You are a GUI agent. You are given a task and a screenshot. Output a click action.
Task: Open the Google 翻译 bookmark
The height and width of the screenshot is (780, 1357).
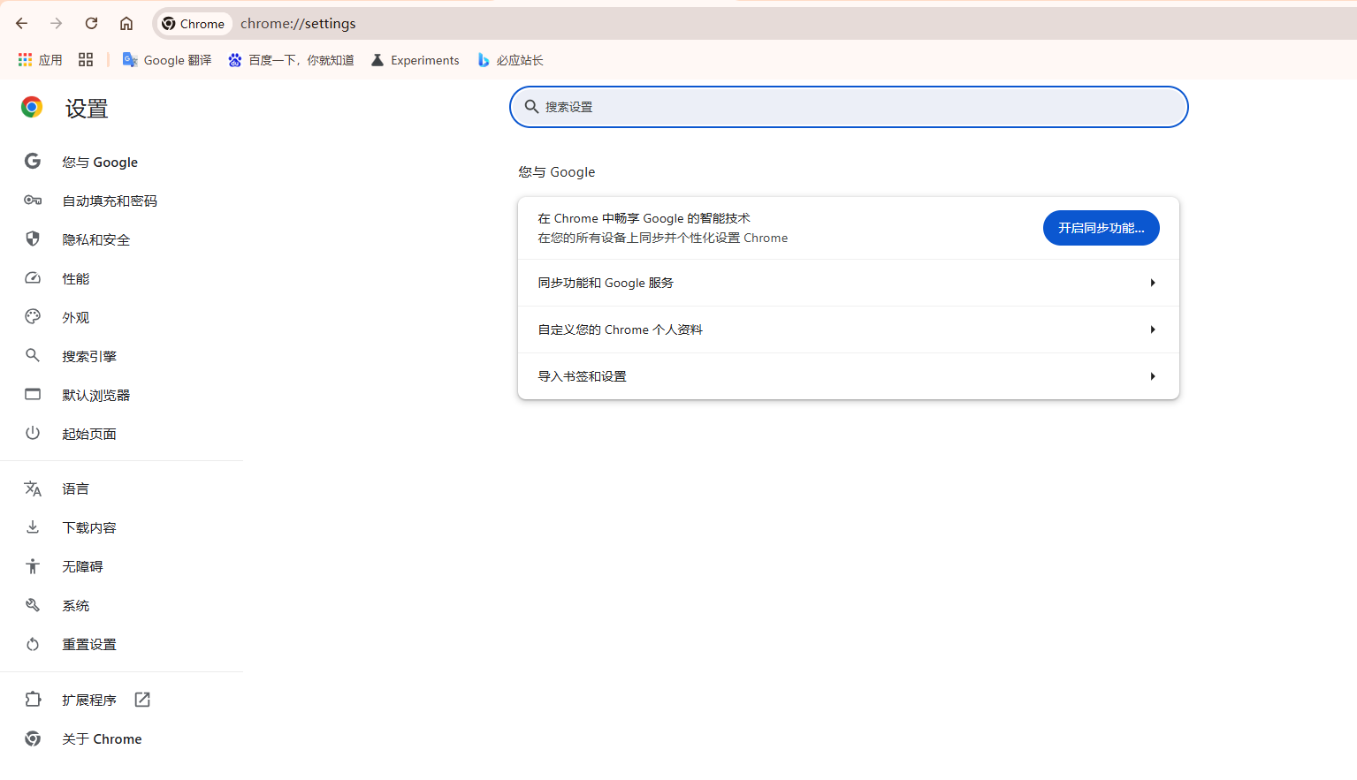click(167, 60)
